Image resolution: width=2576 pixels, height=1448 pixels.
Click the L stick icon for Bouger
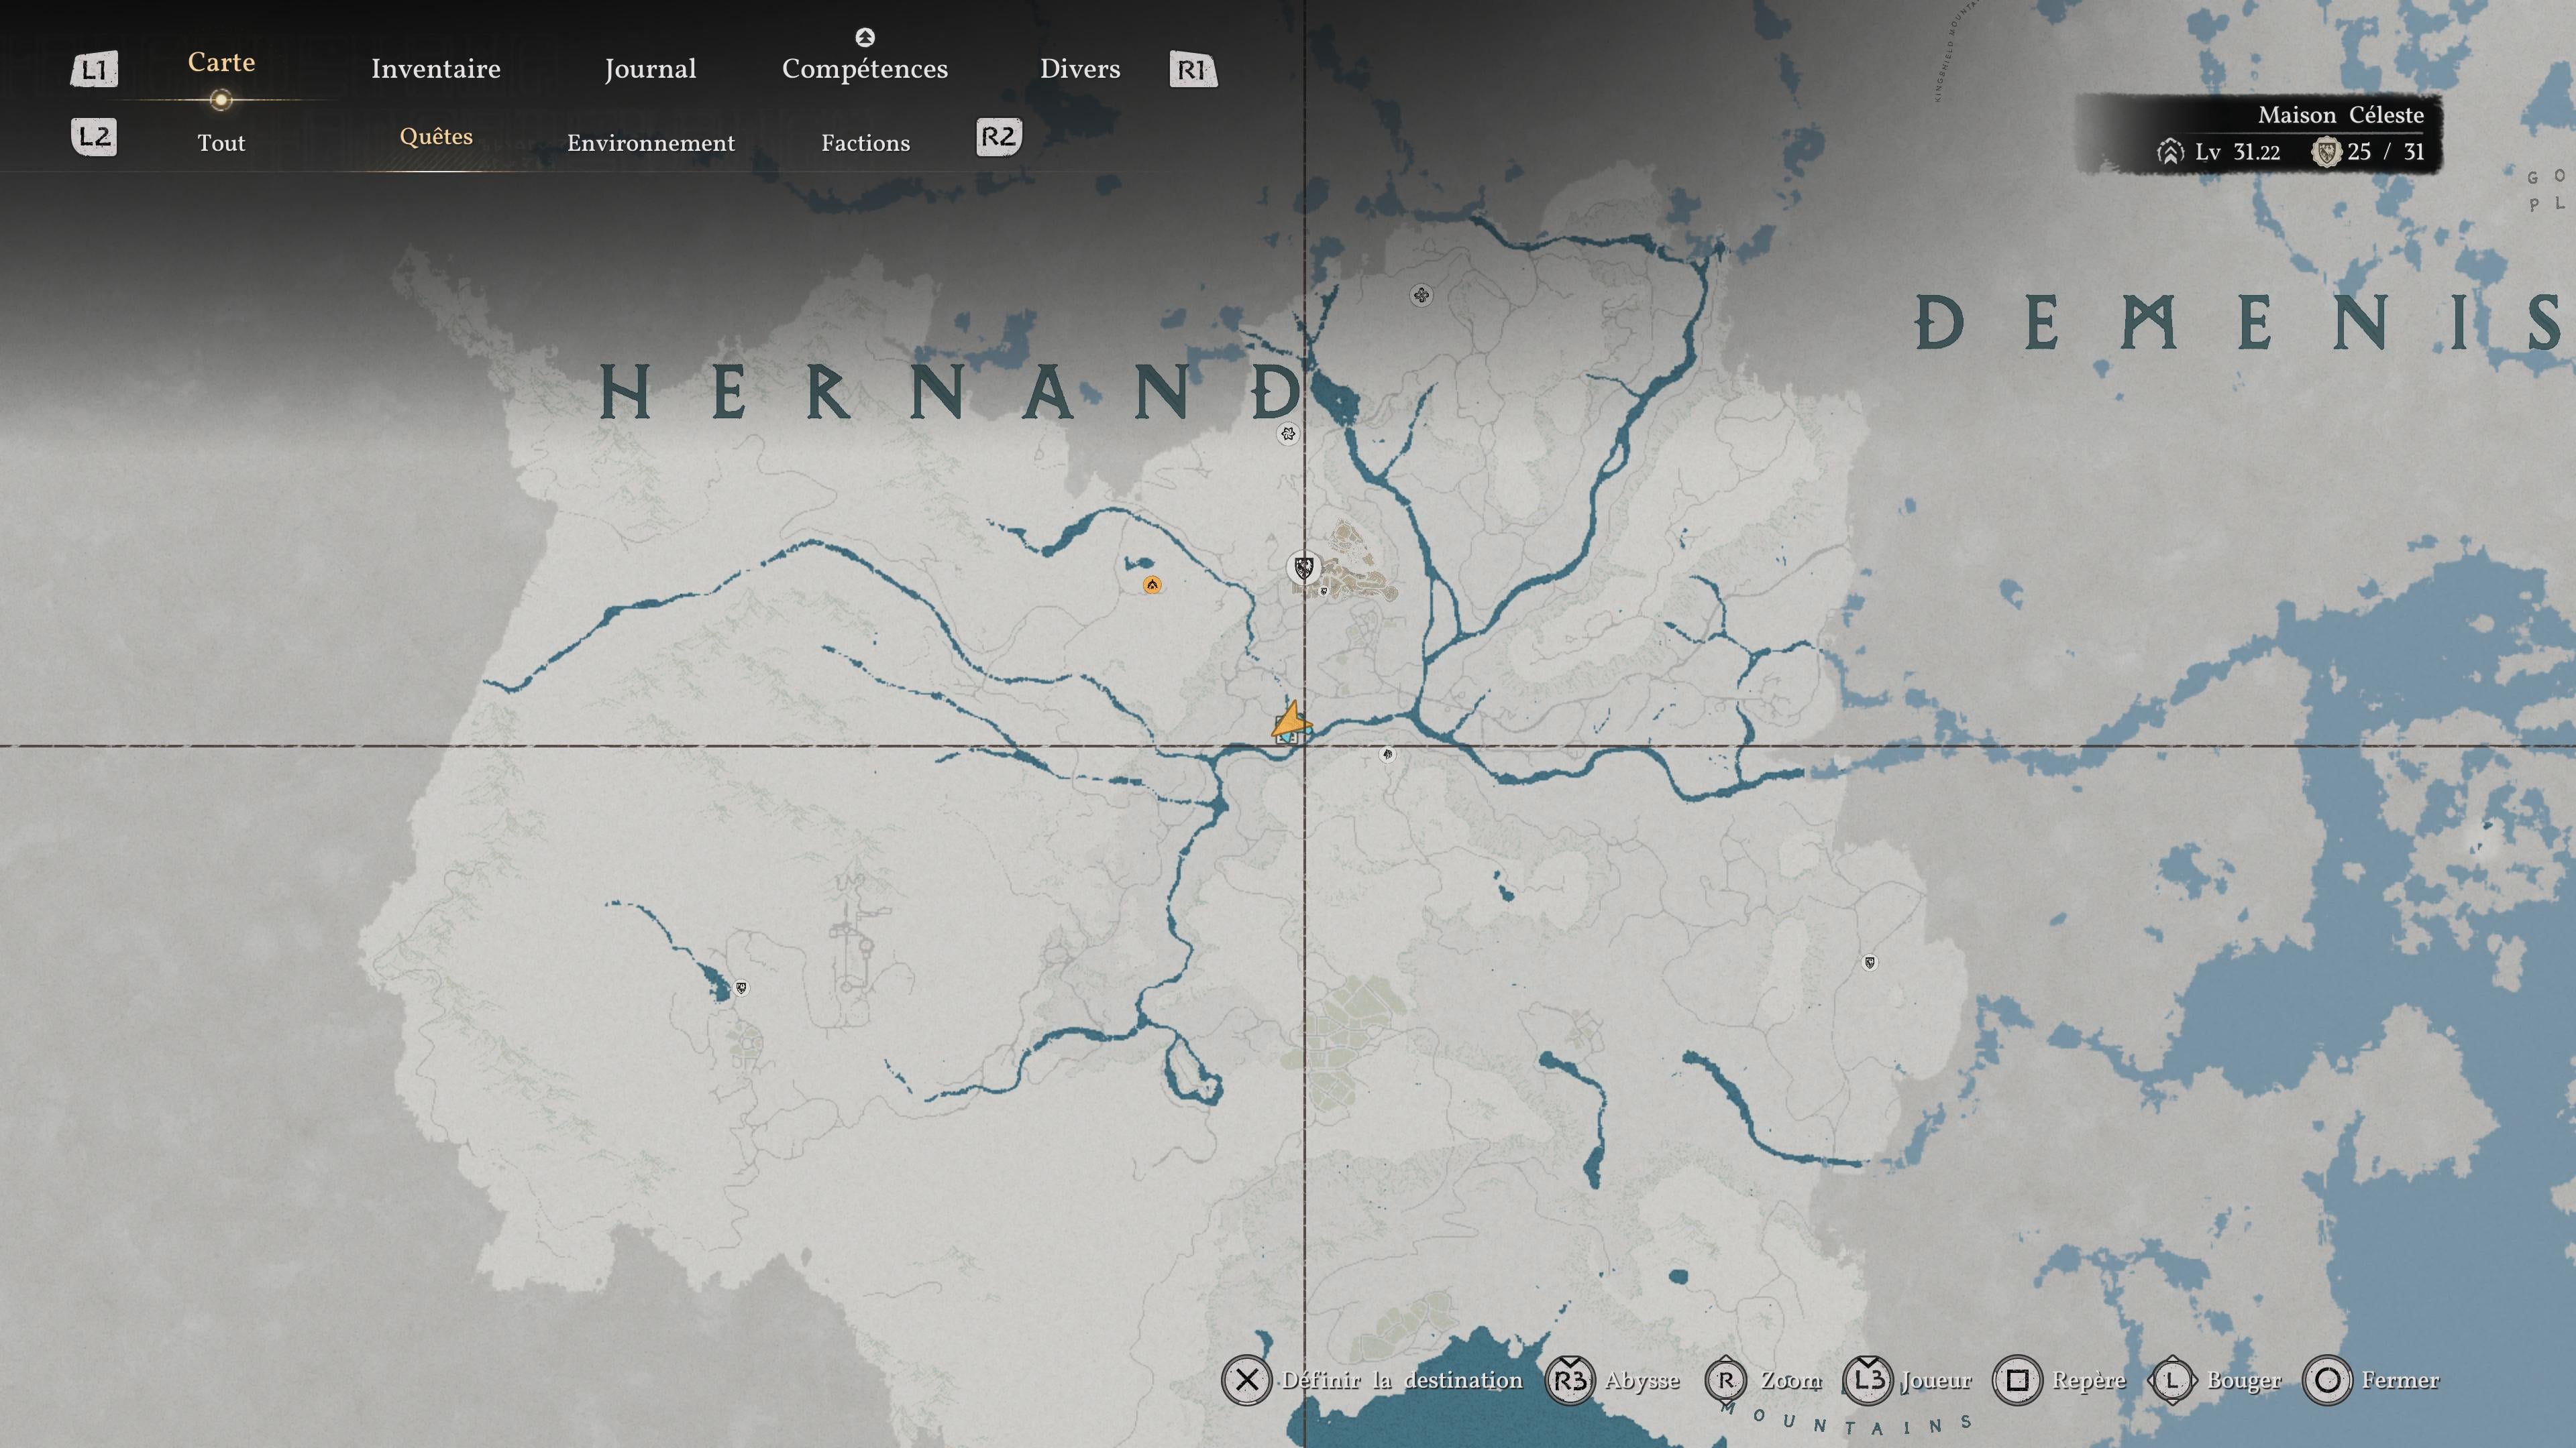tap(2172, 1380)
